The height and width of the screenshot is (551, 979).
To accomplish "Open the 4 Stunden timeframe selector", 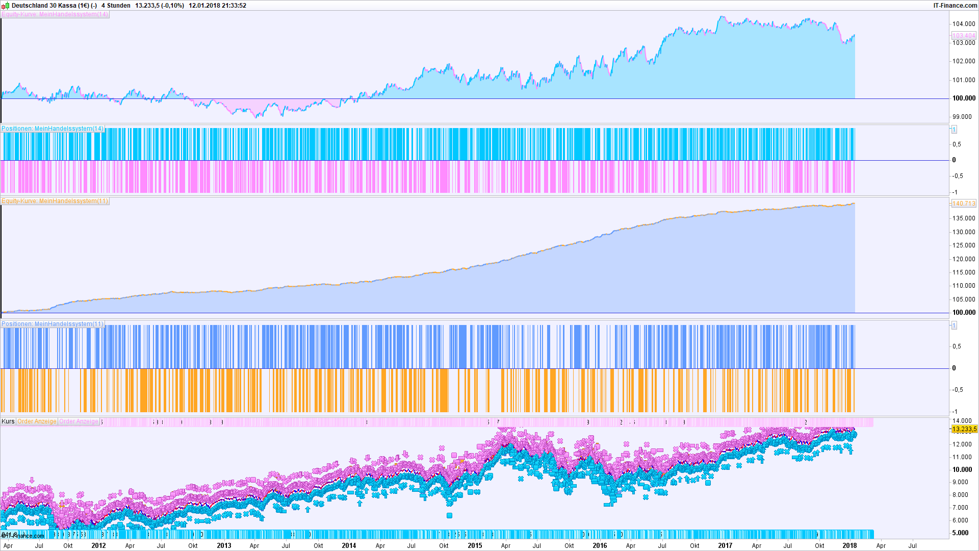I will click(x=116, y=6).
